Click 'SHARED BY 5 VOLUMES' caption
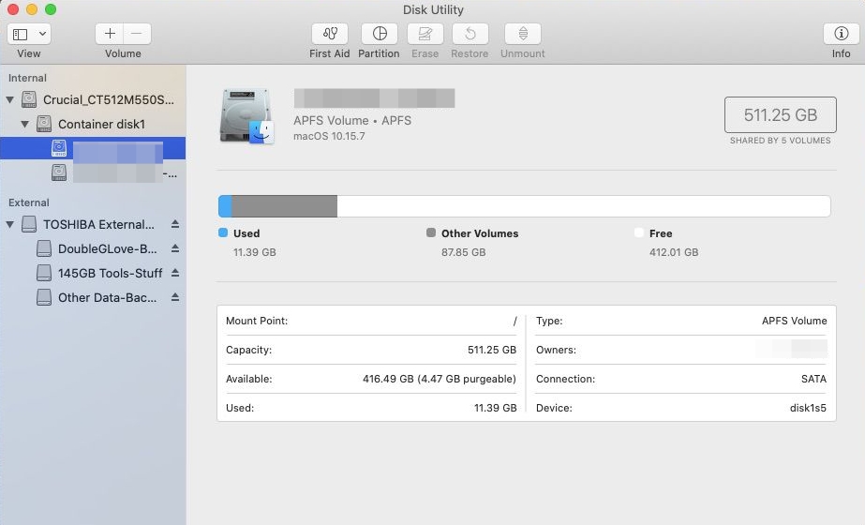Viewport: 865px width, 525px height. coord(780,141)
